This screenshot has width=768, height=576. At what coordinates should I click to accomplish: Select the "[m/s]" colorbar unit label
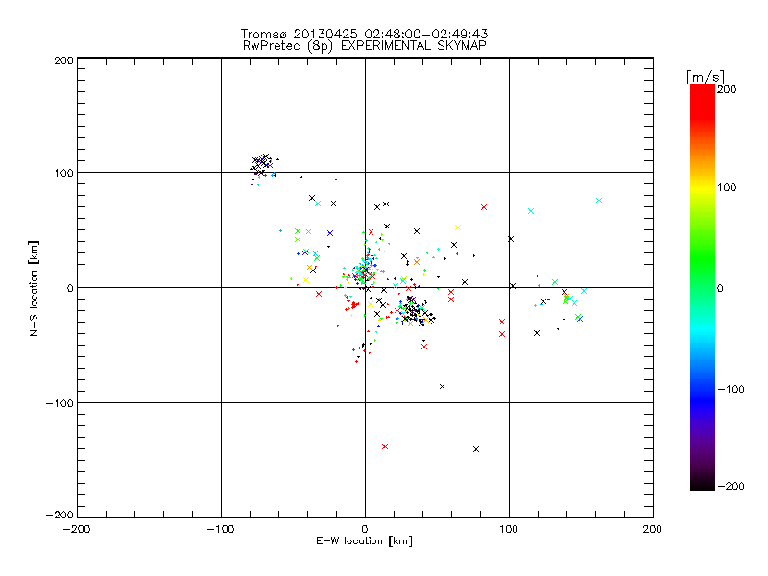point(706,77)
